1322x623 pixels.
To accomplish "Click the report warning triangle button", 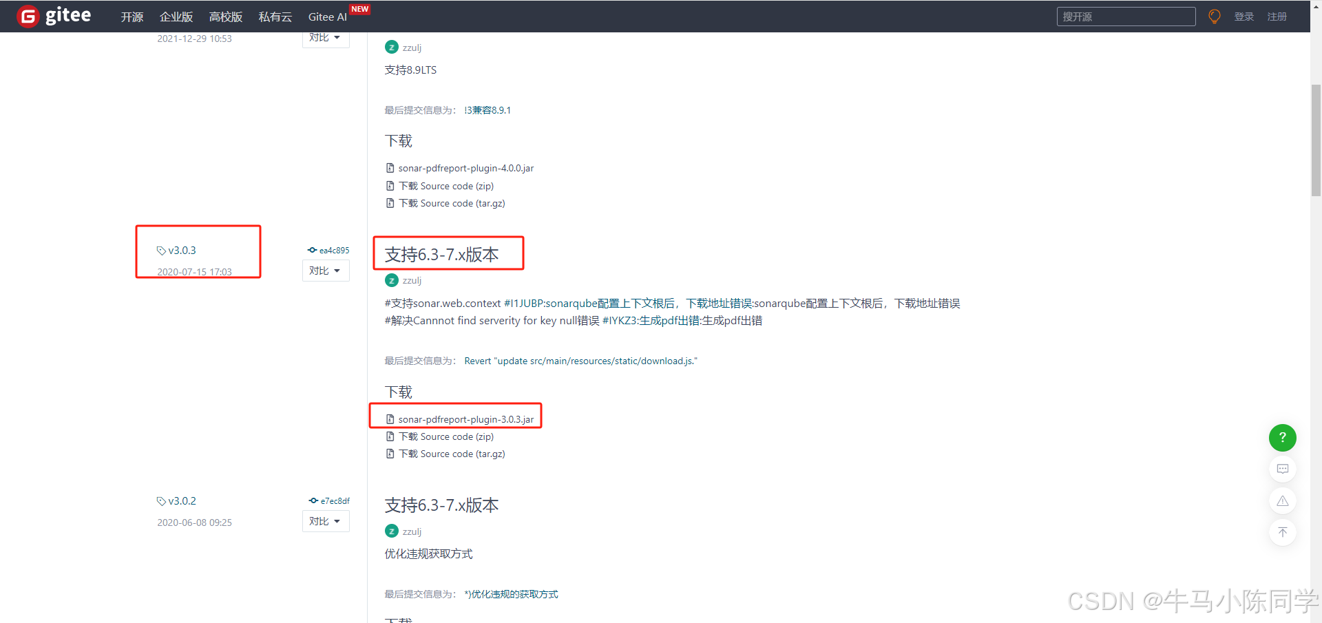I will coord(1283,500).
